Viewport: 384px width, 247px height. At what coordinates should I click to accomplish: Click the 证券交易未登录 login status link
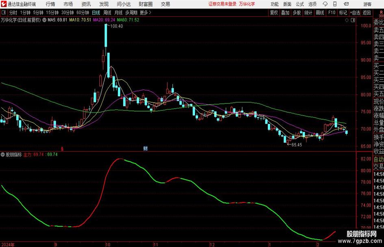click(x=222, y=4)
